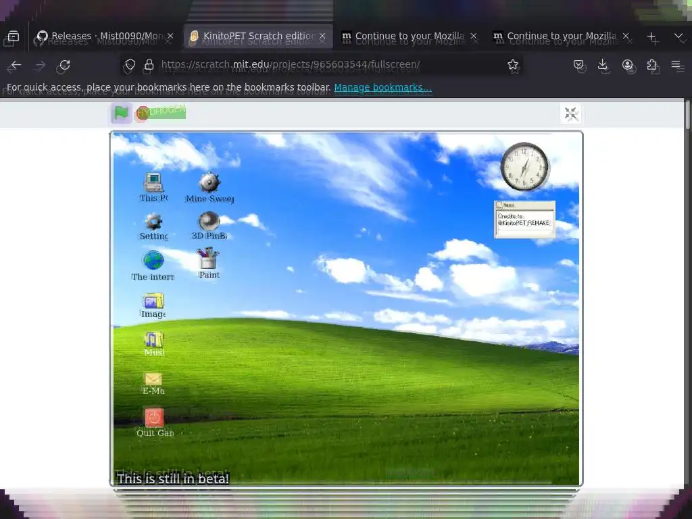
Task: Open the Firefox hamburger menu
Action: point(676,65)
